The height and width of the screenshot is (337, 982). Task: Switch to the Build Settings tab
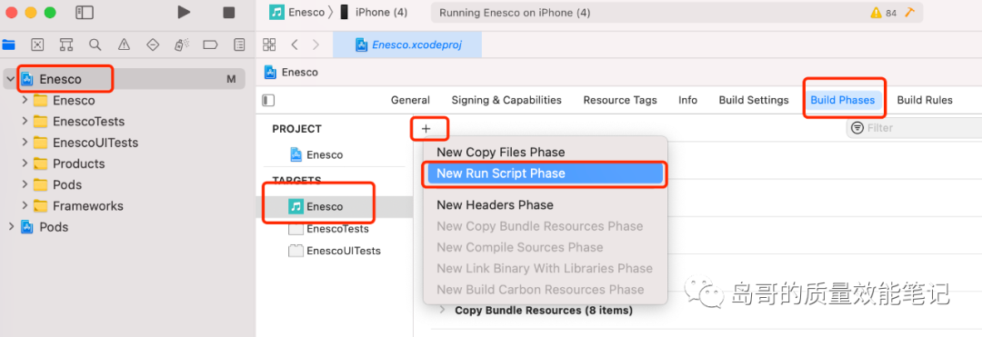[x=754, y=100]
